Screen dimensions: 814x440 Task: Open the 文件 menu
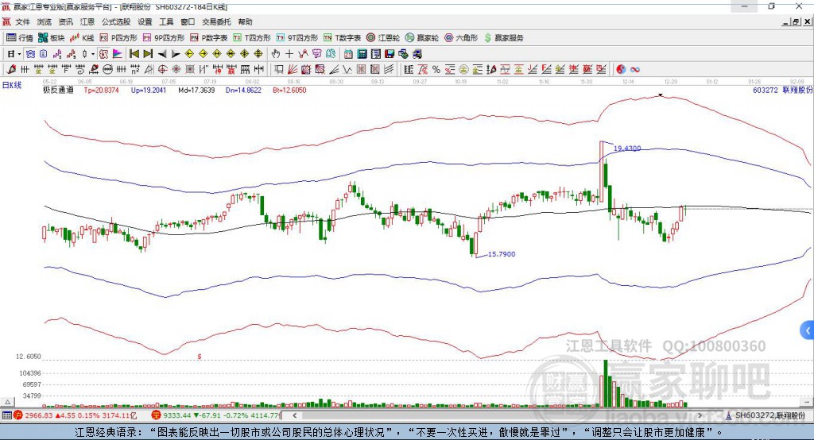coord(22,21)
